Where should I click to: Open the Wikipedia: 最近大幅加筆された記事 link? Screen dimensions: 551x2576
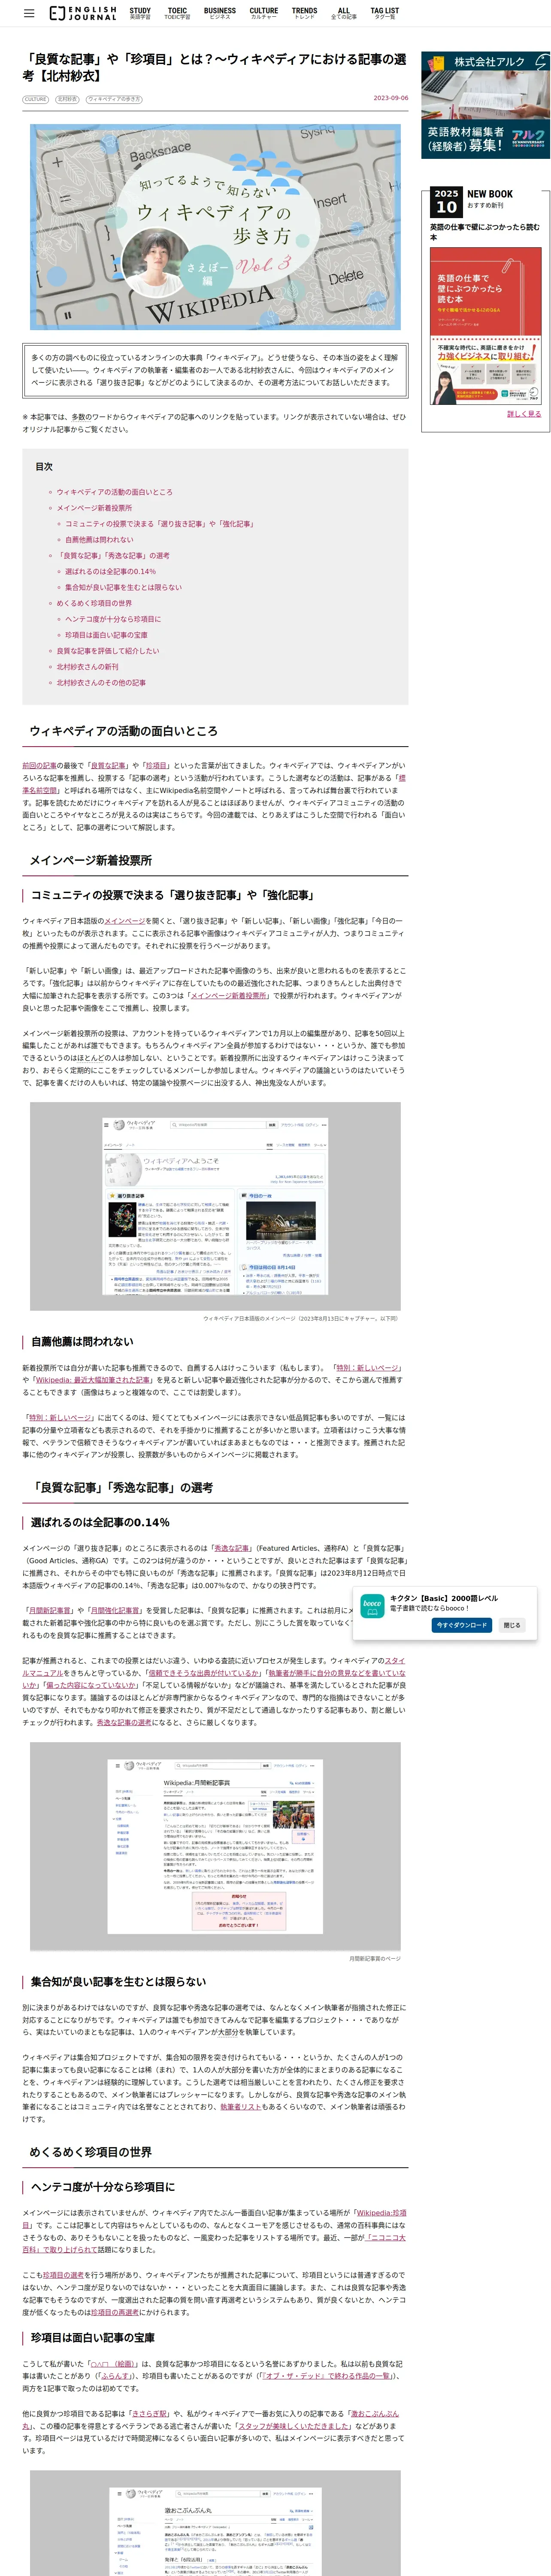[x=94, y=1380]
